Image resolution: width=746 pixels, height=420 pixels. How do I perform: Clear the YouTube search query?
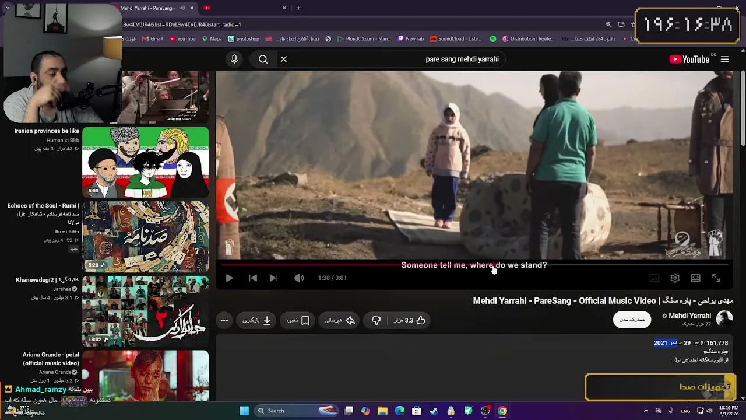[284, 59]
